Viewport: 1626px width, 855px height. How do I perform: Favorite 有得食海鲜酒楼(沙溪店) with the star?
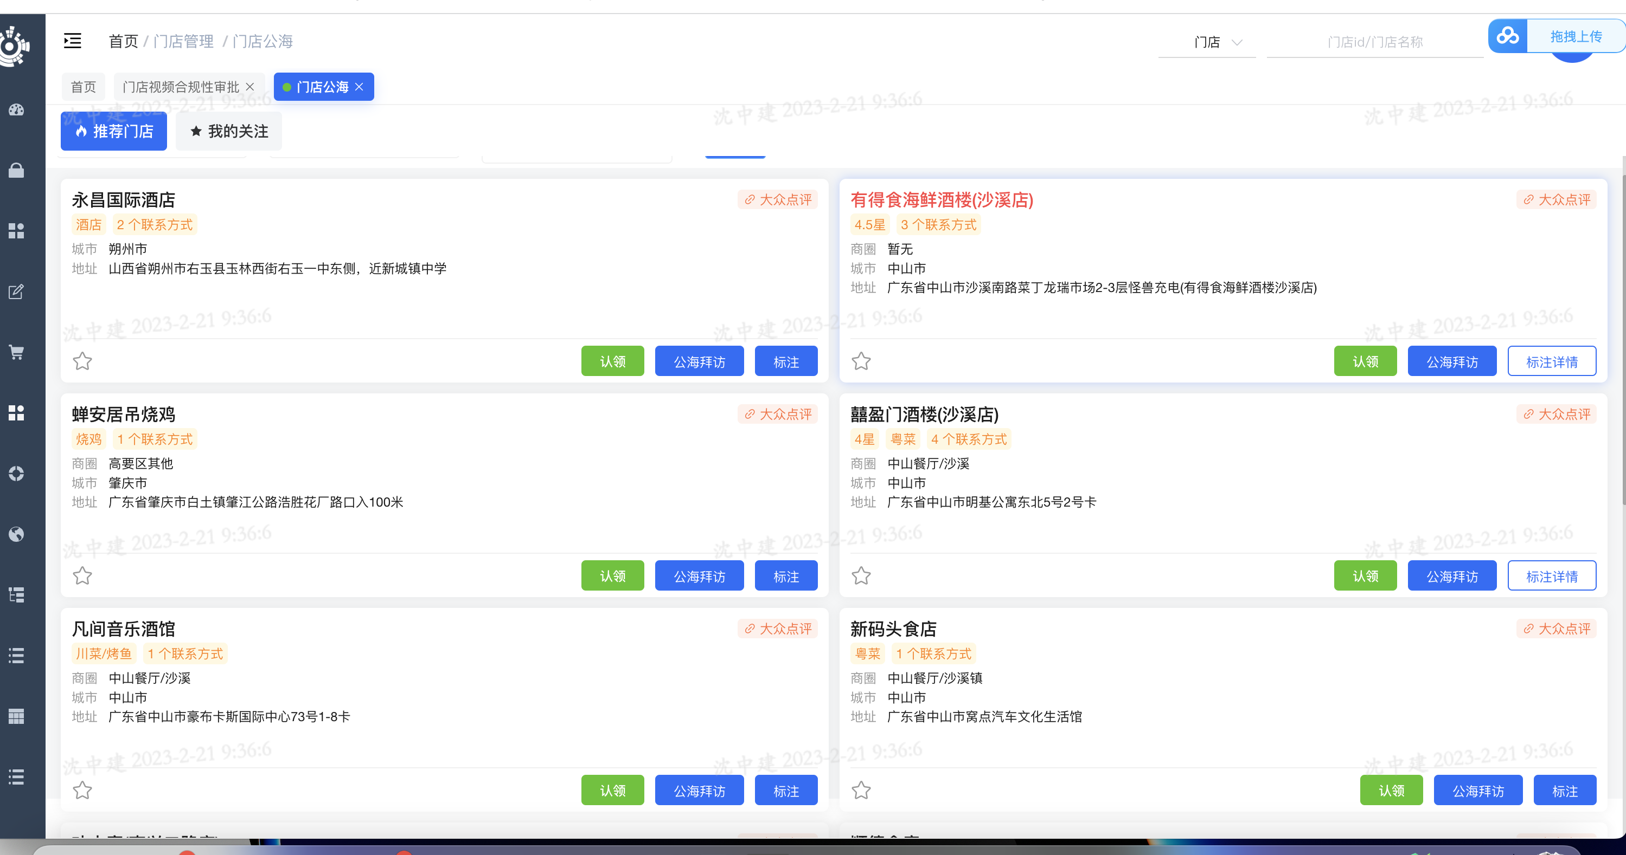pos(861,361)
